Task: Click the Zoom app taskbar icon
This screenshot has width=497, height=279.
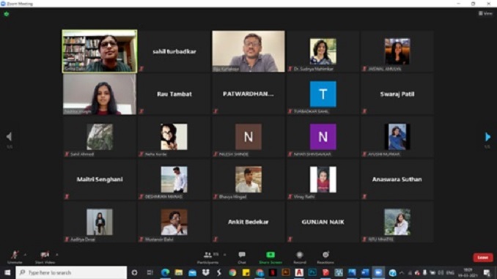Action: (x=378, y=272)
